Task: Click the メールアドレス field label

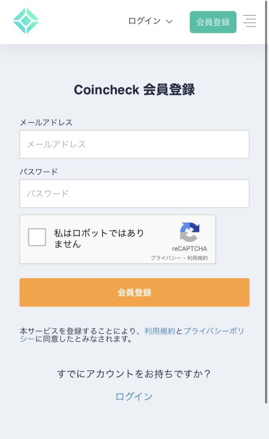Action: (x=46, y=123)
